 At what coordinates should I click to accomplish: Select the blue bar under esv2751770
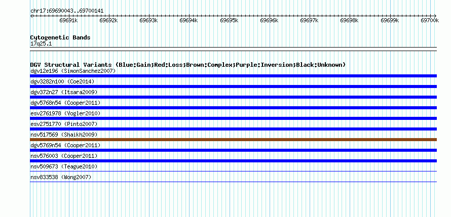click(x=233, y=129)
